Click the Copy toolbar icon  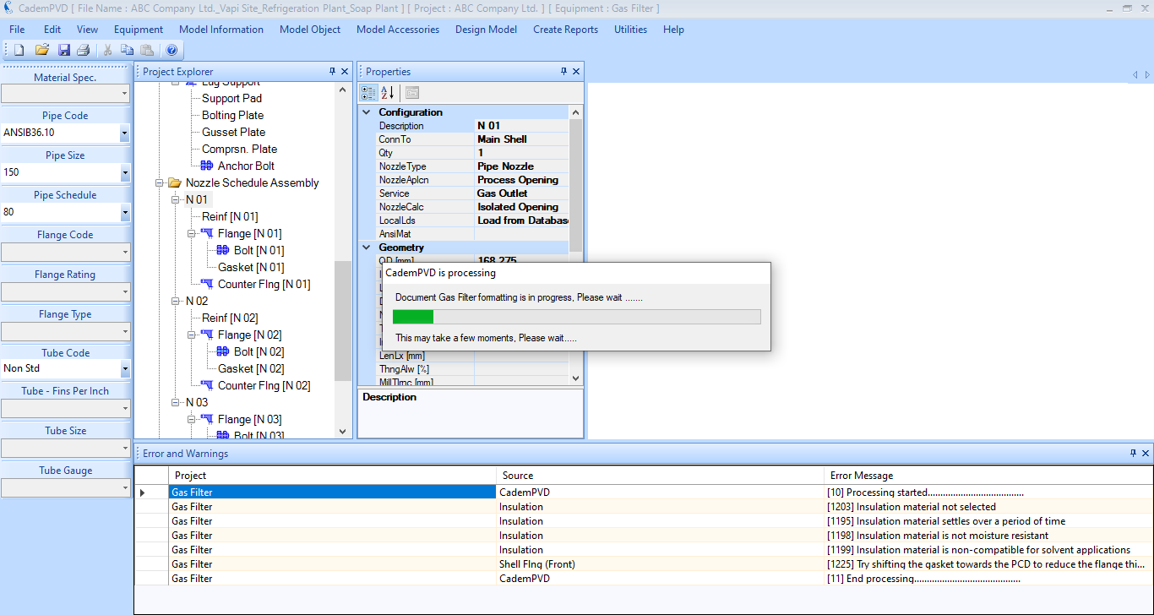(128, 50)
